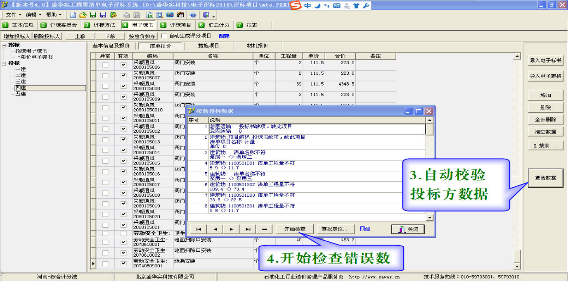Click the magnifier preview toolbar icon

(x=159, y=15)
